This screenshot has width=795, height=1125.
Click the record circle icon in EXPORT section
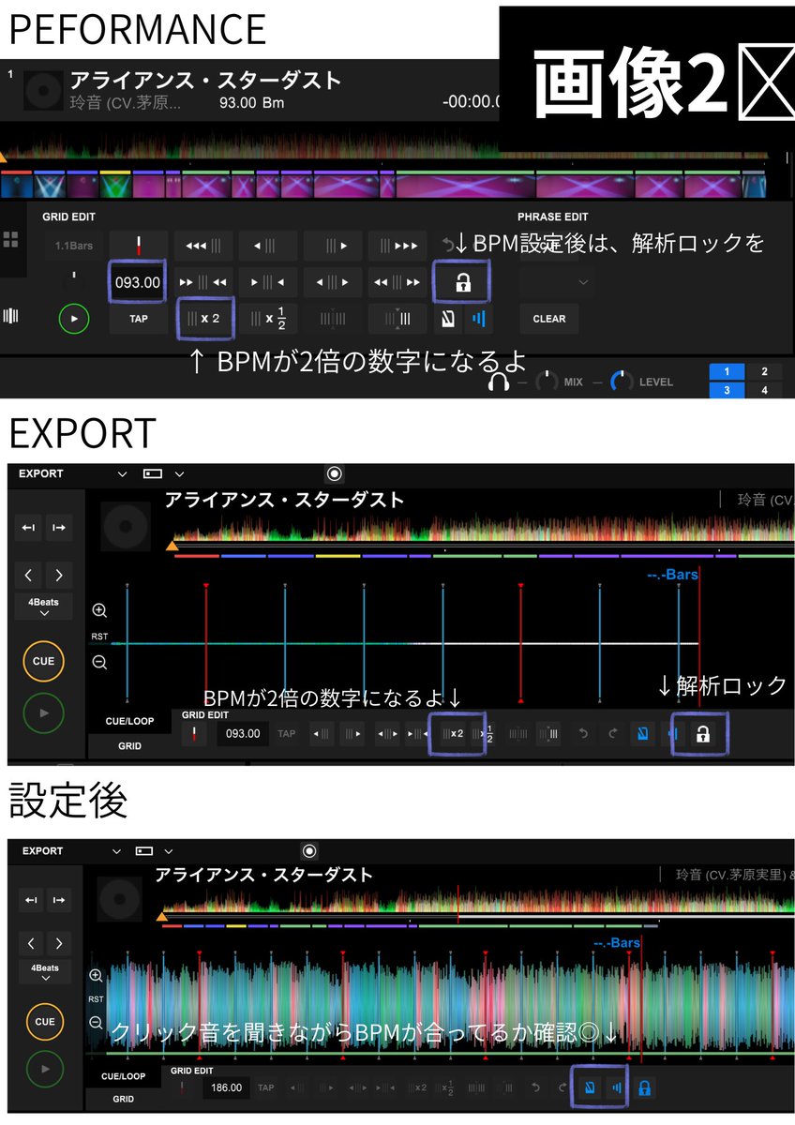coord(335,473)
